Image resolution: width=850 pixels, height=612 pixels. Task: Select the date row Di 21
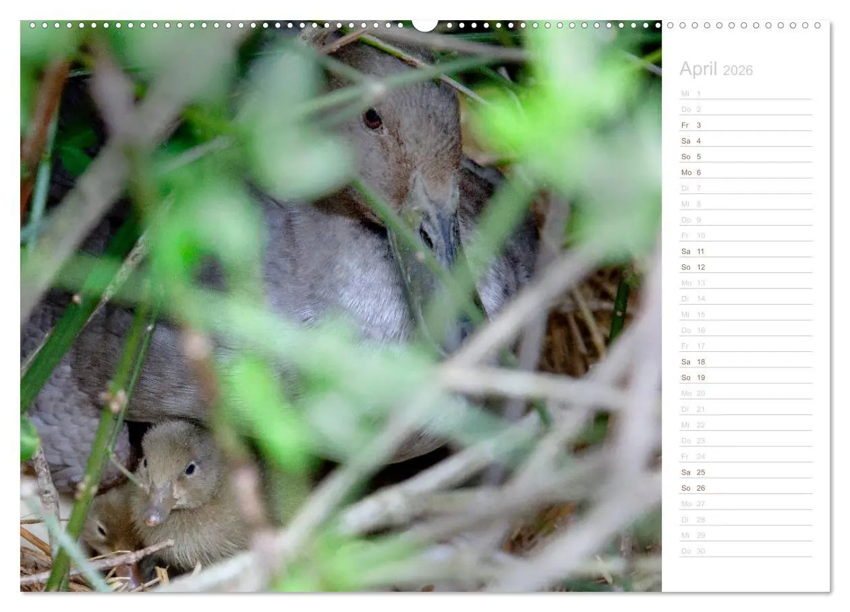coord(745,408)
